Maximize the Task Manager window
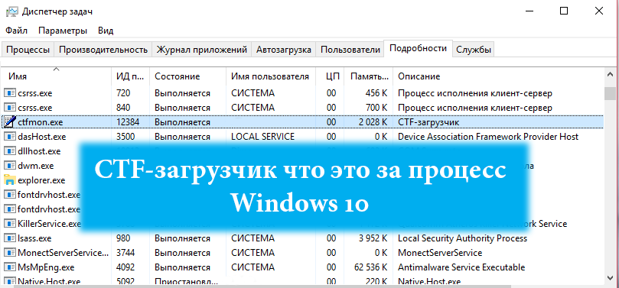 tap(564, 11)
